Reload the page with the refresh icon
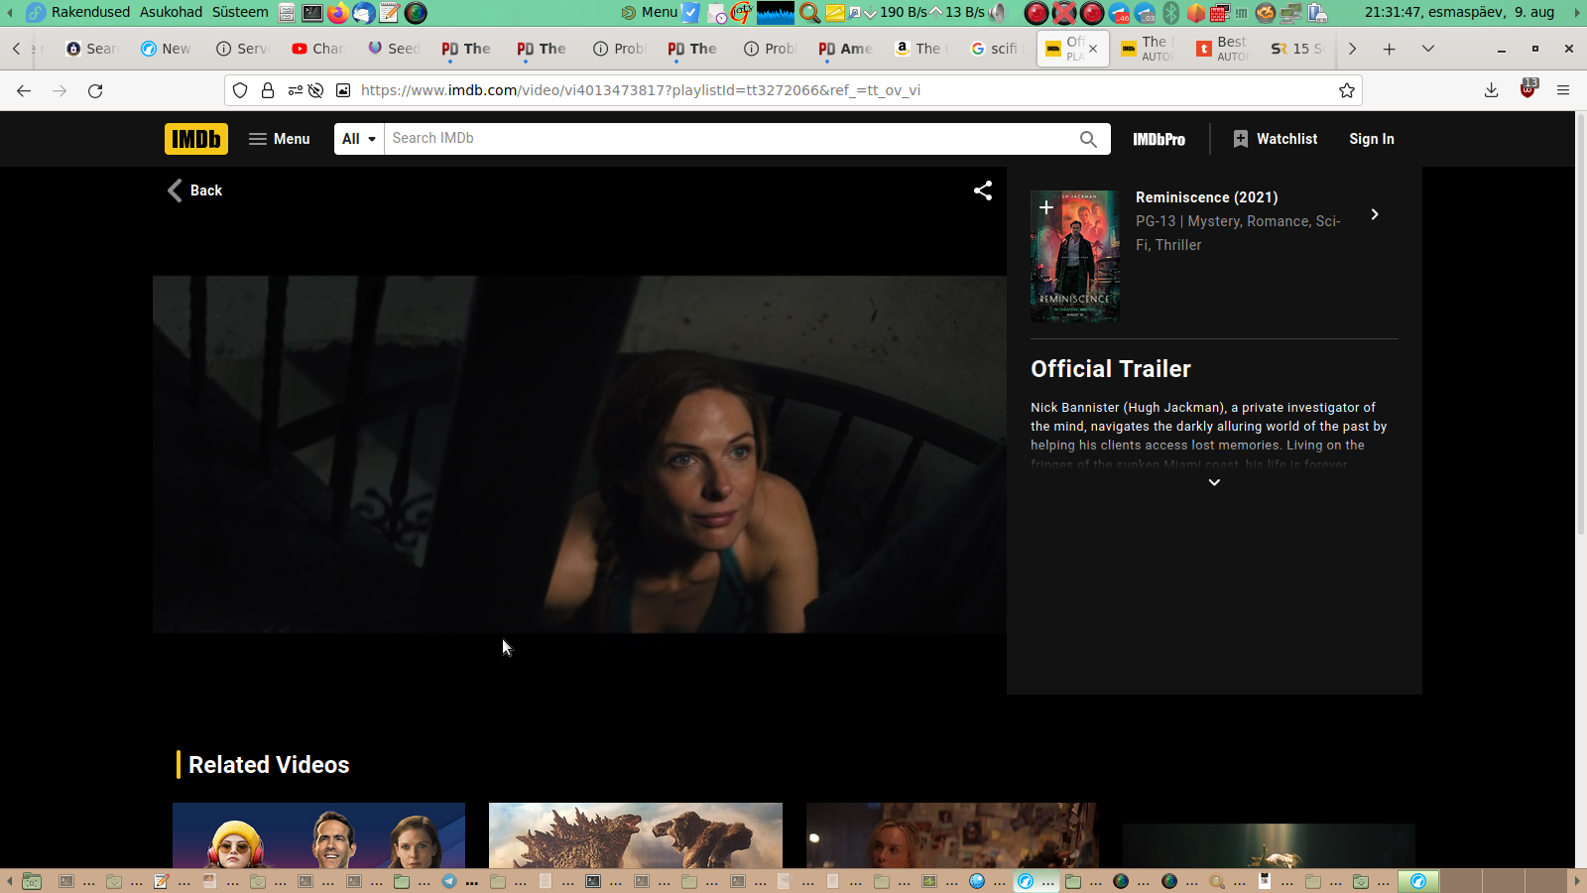The width and height of the screenshot is (1587, 893). [95, 90]
